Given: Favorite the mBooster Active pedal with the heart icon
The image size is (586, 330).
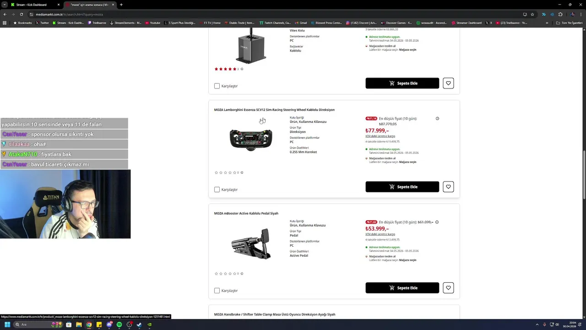Looking at the screenshot, I should [x=448, y=288].
